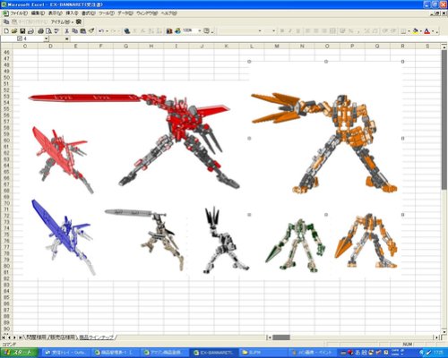Click the Format Painter brush icon
448x358 pixels.
click(x=91, y=30)
